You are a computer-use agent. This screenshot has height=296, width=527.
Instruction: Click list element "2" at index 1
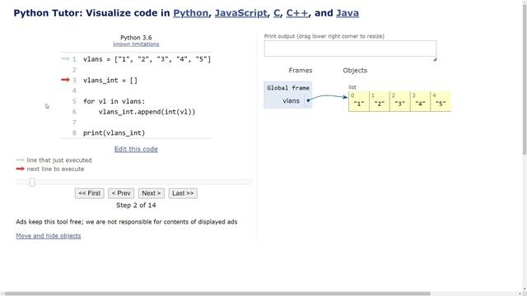click(x=379, y=101)
